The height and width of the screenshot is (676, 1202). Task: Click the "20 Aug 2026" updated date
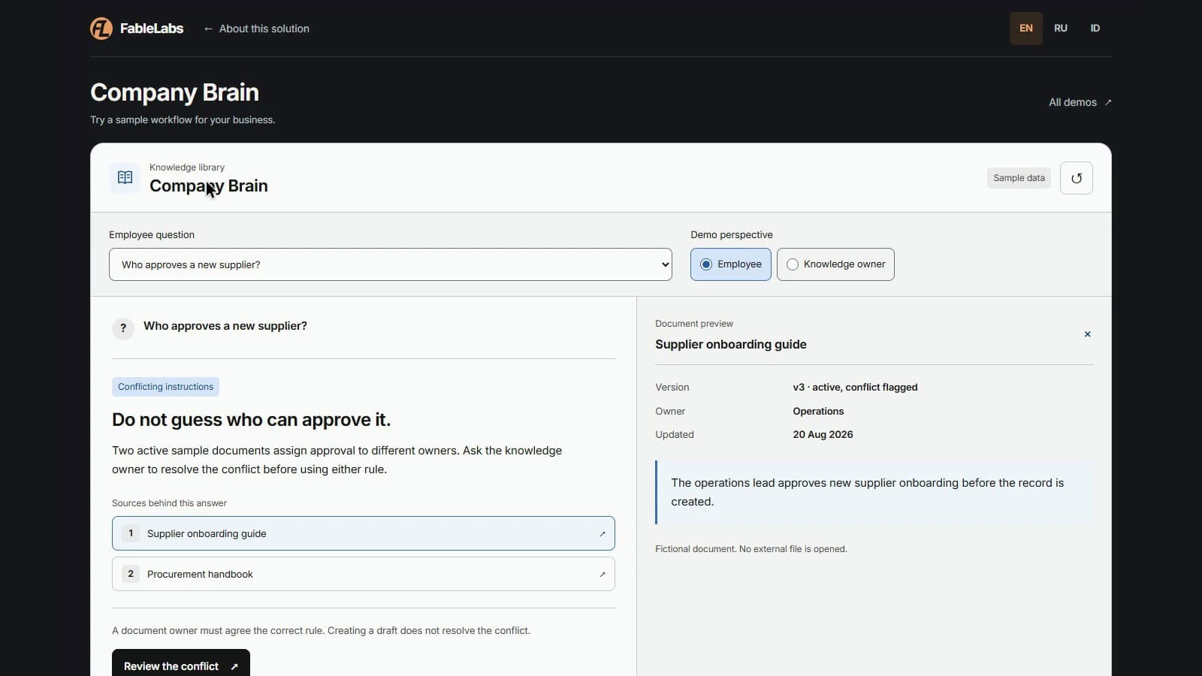tap(823, 435)
